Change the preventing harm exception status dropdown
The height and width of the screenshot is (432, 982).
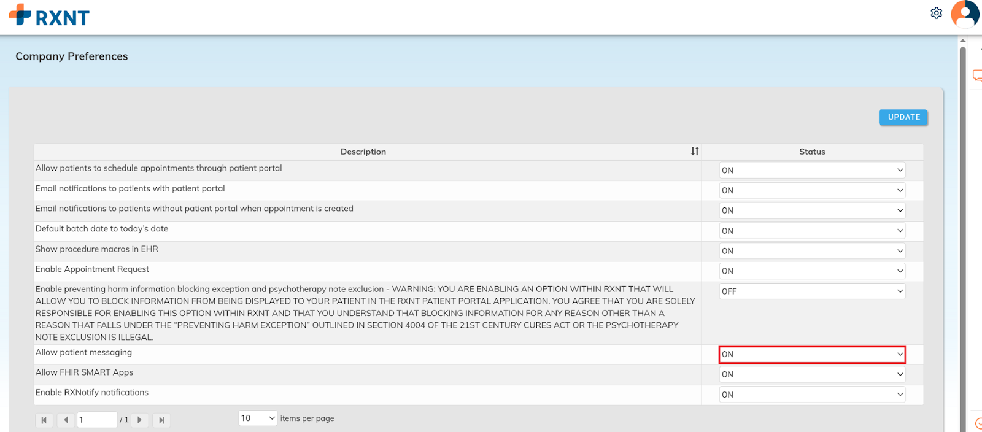click(x=811, y=291)
